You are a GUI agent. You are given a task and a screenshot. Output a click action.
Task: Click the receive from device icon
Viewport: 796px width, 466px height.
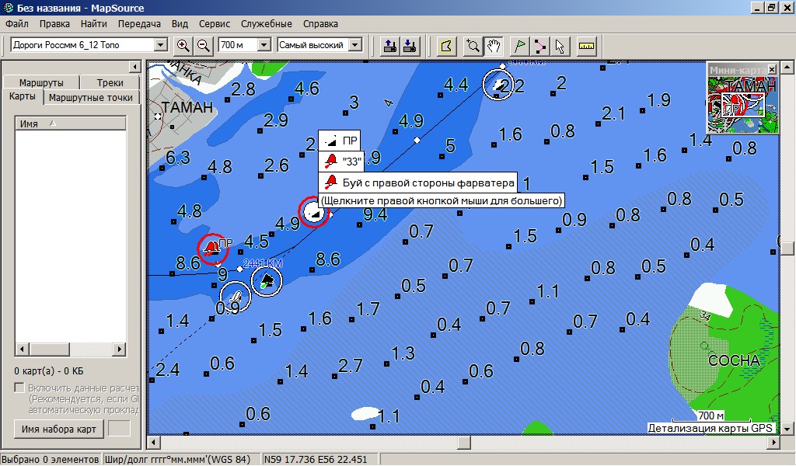410,46
